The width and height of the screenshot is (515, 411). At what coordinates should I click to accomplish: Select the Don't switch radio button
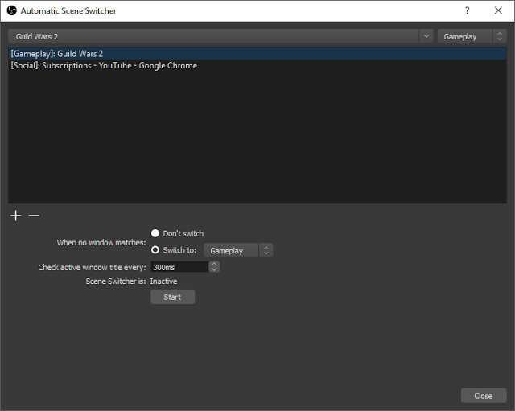click(155, 233)
